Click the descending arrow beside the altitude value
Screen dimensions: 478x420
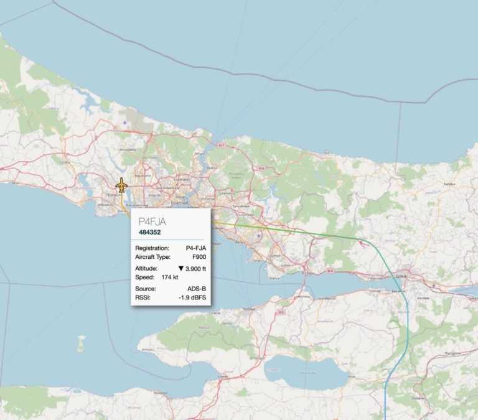[x=181, y=268]
